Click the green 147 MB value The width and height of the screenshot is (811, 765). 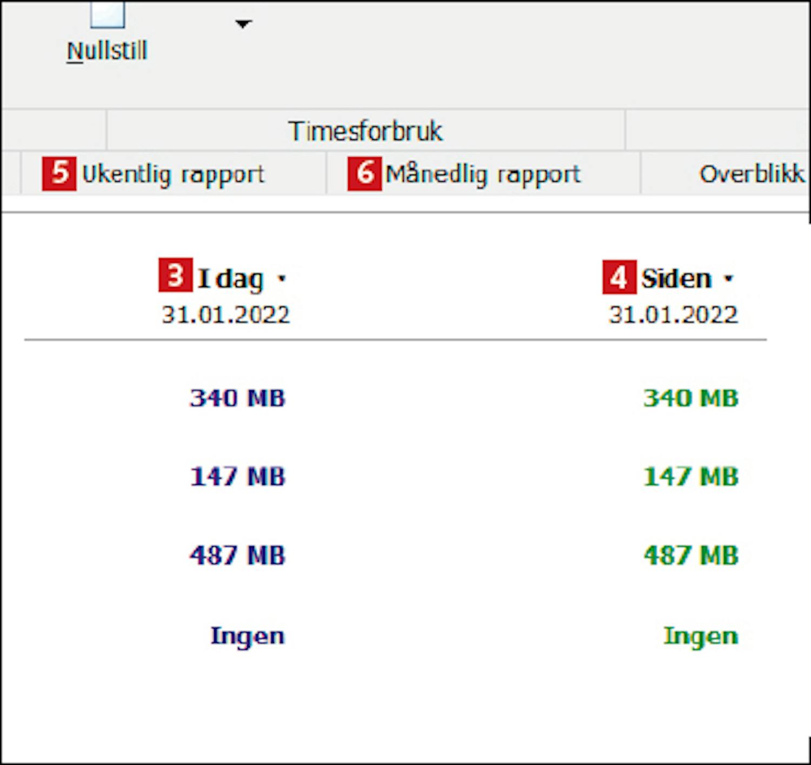tap(690, 477)
